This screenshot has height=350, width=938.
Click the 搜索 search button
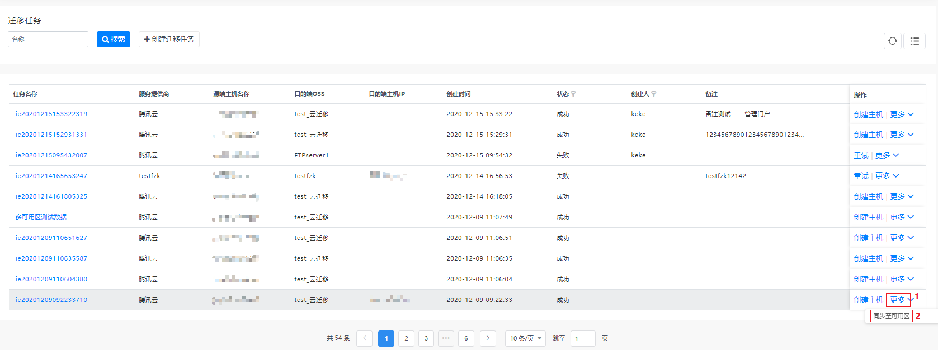point(114,39)
